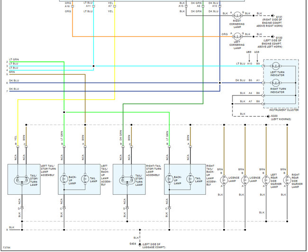Click the G404 ground symbol
Image resolution: width=308 pixels, height=252 pixels.
(x=140, y=245)
